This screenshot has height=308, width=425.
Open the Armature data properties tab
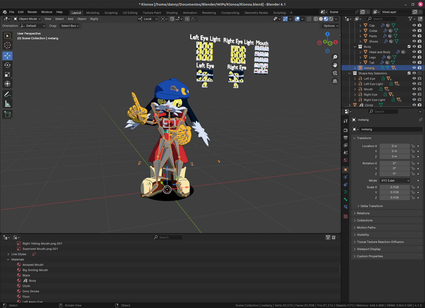[345, 192]
